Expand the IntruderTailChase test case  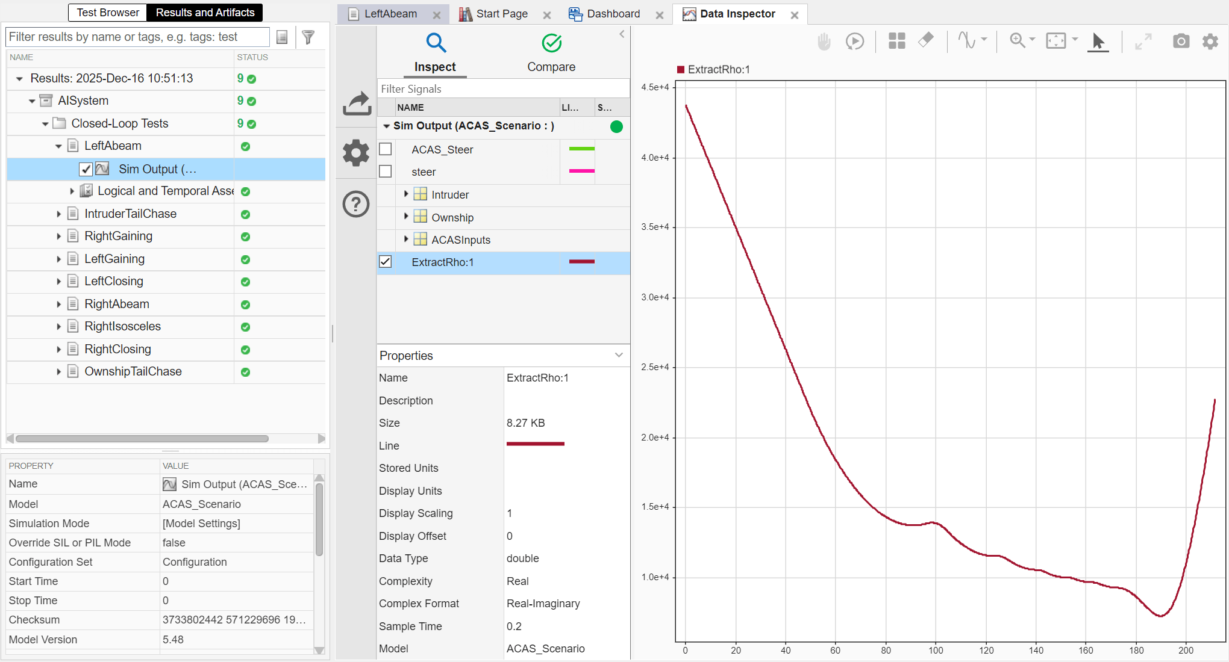[x=58, y=214]
